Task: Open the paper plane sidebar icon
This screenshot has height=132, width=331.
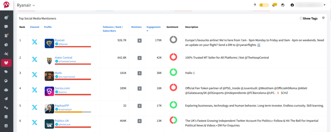Action: pos(6,99)
